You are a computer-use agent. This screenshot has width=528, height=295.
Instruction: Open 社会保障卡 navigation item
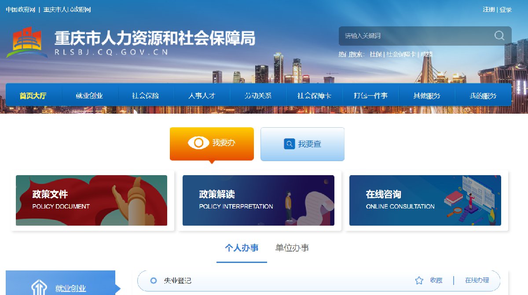(x=314, y=96)
